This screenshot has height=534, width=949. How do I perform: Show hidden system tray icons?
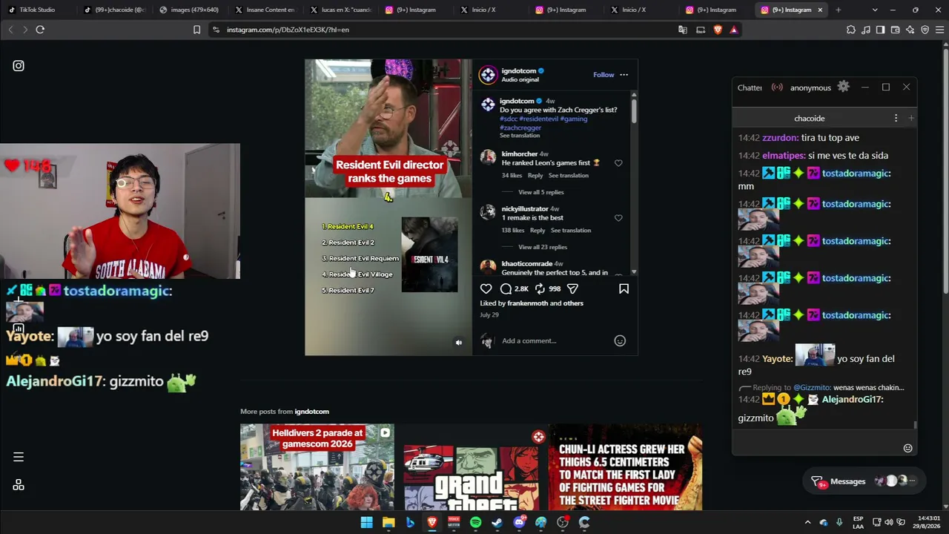tap(807, 522)
